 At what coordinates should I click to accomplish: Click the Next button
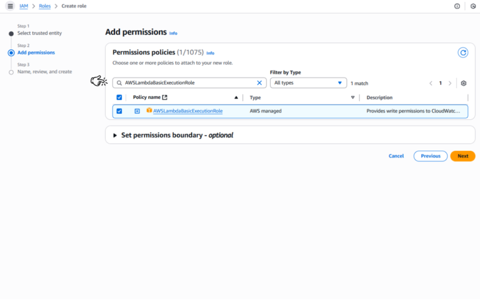tap(462, 156)
